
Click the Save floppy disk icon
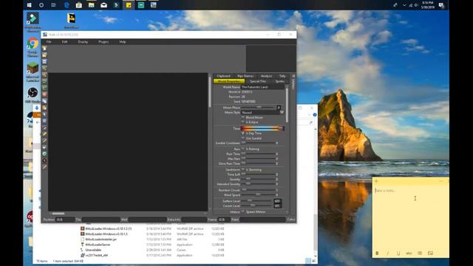(x=44, y=62)
